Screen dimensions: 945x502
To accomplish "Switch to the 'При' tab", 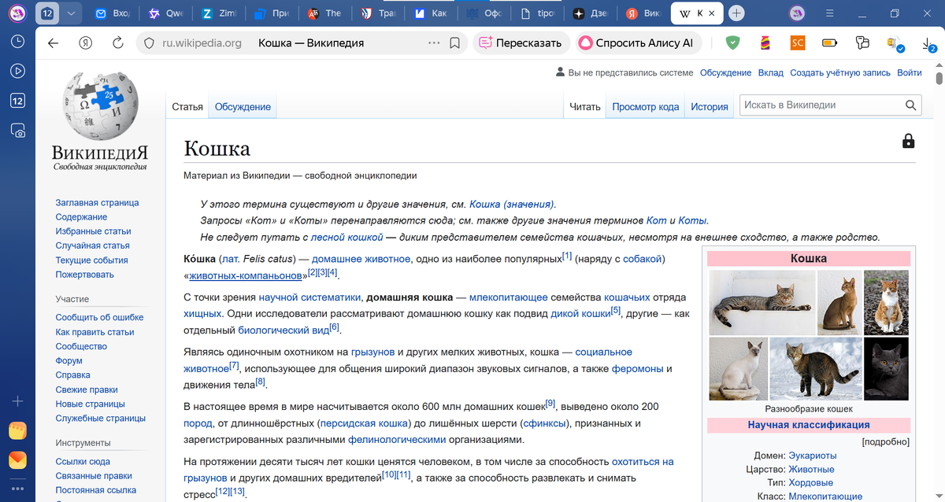I will tap(273, 13).
